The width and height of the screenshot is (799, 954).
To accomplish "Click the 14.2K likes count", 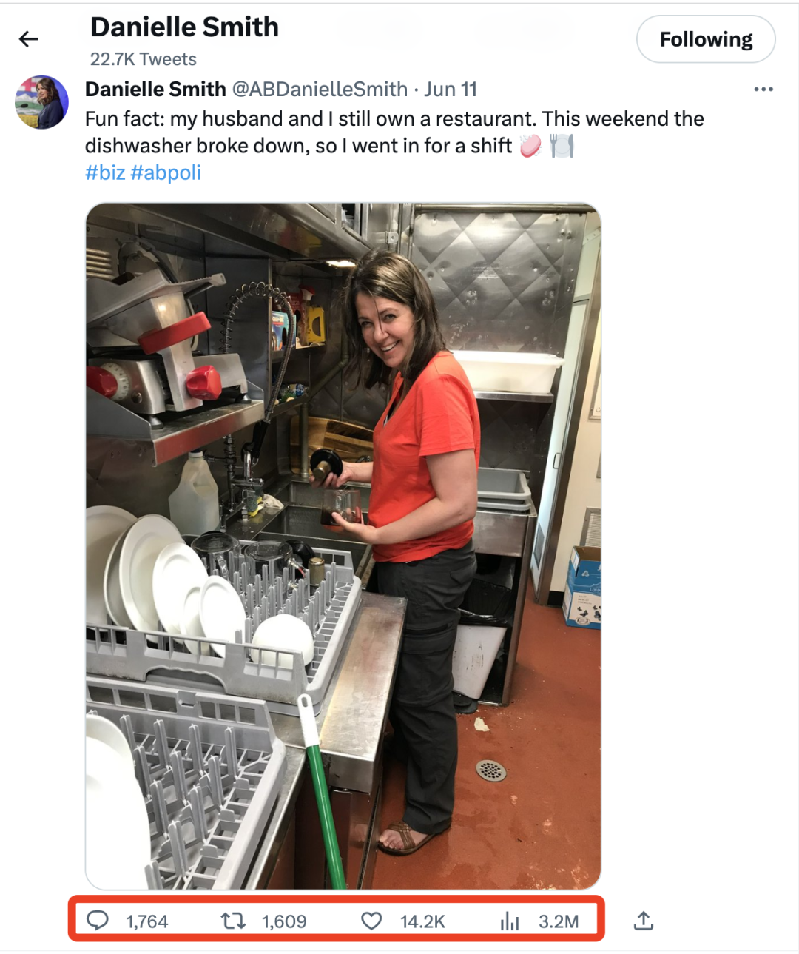I will click(x=422, y=921).
